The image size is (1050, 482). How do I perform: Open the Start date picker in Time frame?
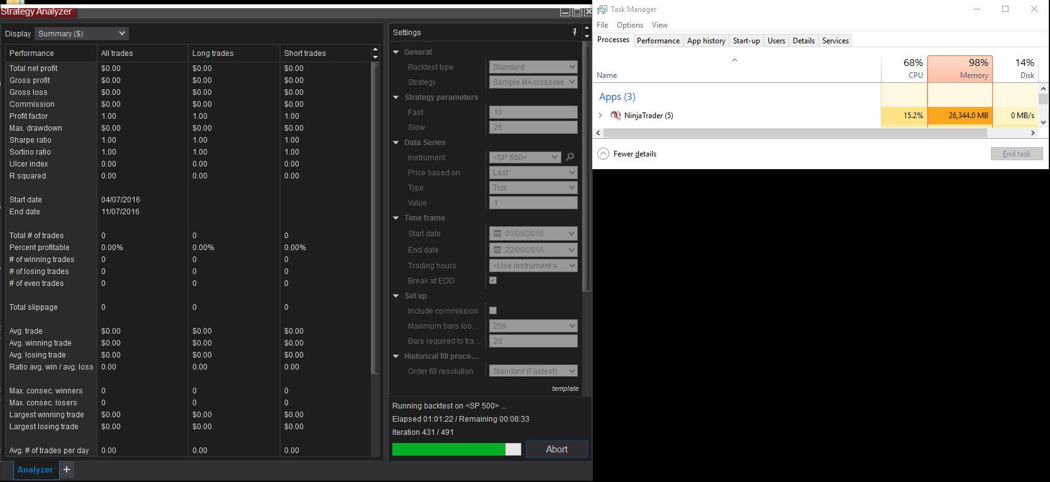533,234
